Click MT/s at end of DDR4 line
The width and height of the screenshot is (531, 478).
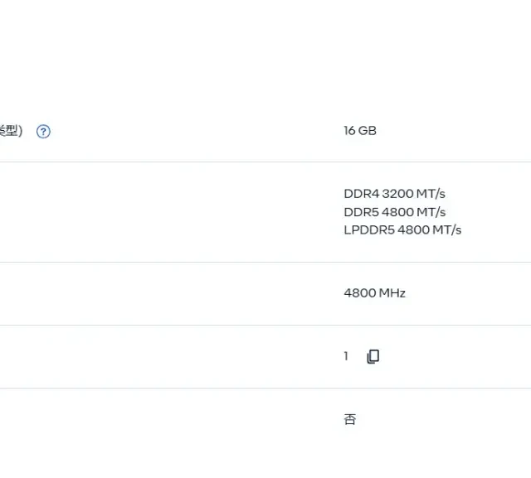[431, 194]
